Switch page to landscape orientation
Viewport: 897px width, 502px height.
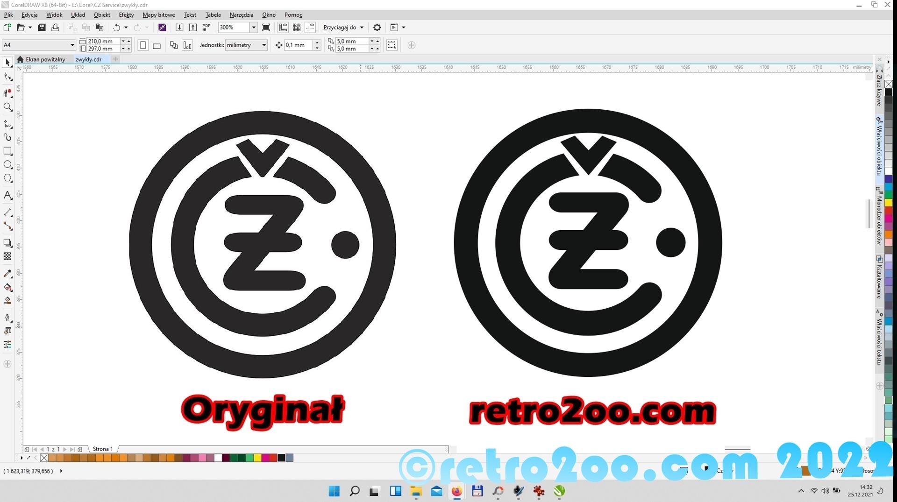click(x=157, y=45)
